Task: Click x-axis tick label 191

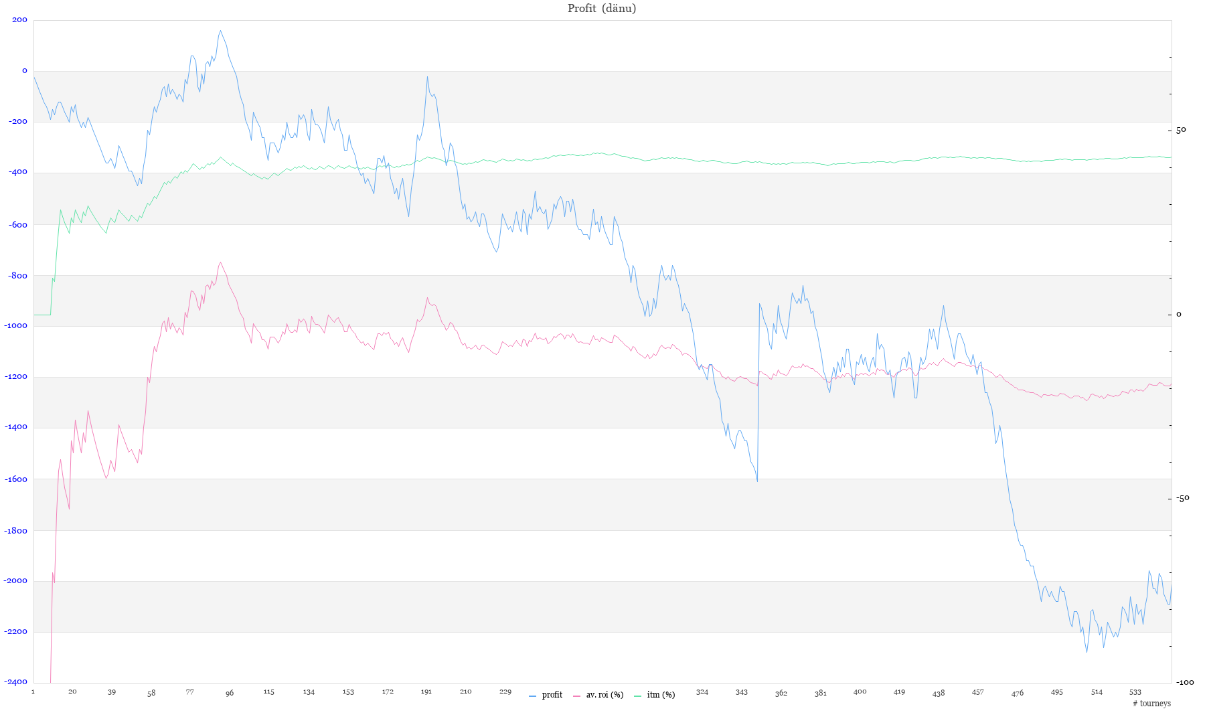Action: (x=426, y=692)
